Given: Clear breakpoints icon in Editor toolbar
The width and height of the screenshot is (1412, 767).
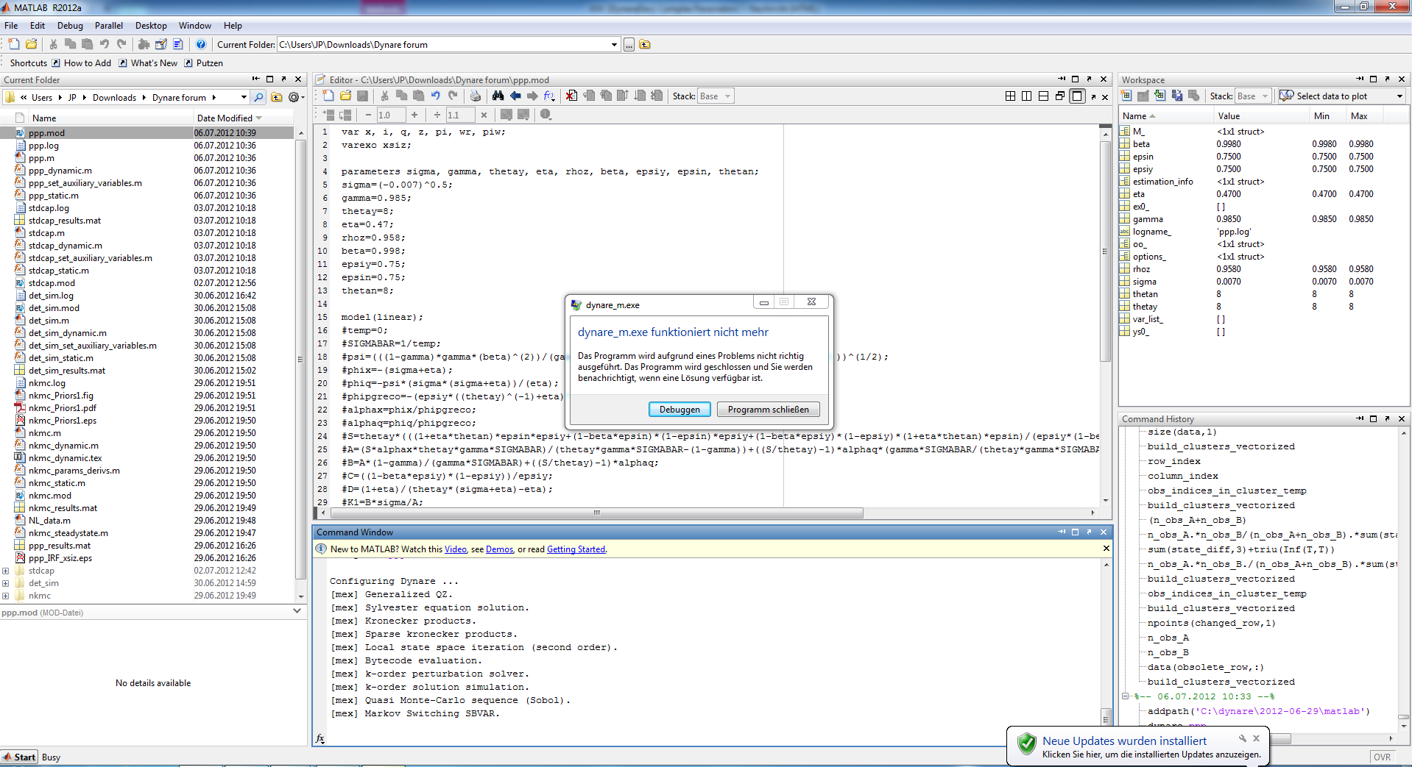Looking at the screenshot, I should [571, 96].
